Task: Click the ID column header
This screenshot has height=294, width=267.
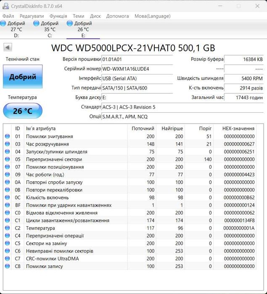Action: pyautogui.click(x=18, y=128)
